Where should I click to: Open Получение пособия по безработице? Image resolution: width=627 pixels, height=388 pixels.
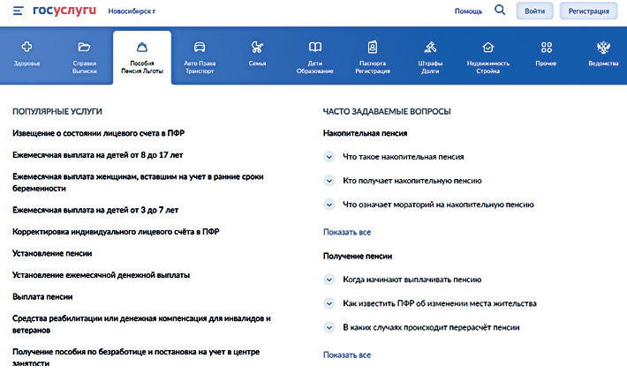click(136, 357)
